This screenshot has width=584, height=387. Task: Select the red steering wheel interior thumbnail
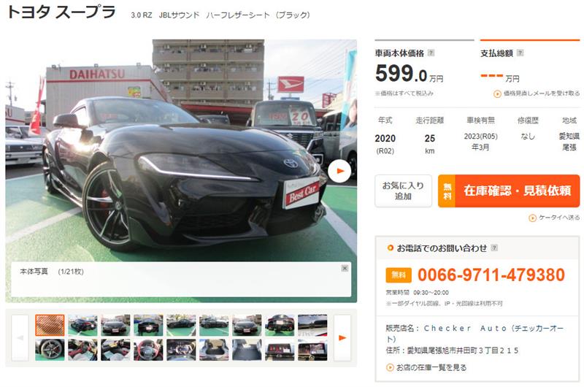(x=148, y=349)
